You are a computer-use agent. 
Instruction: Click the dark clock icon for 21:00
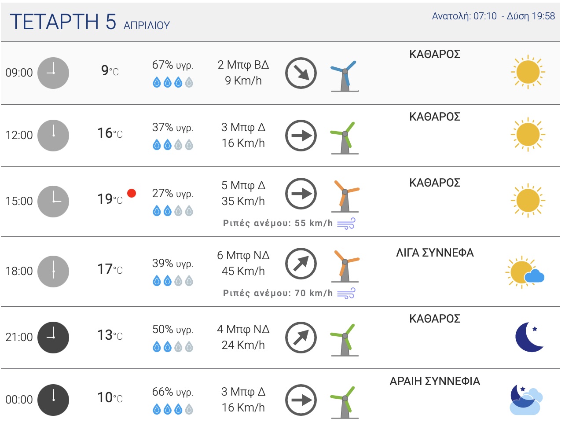pos(53,337)
